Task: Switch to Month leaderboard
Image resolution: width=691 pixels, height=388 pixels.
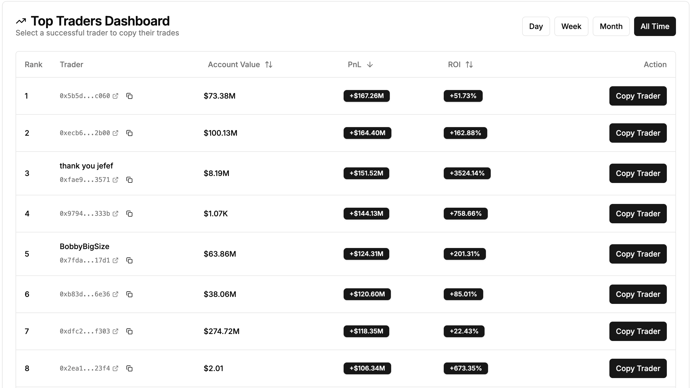Action: click(611, 26)
